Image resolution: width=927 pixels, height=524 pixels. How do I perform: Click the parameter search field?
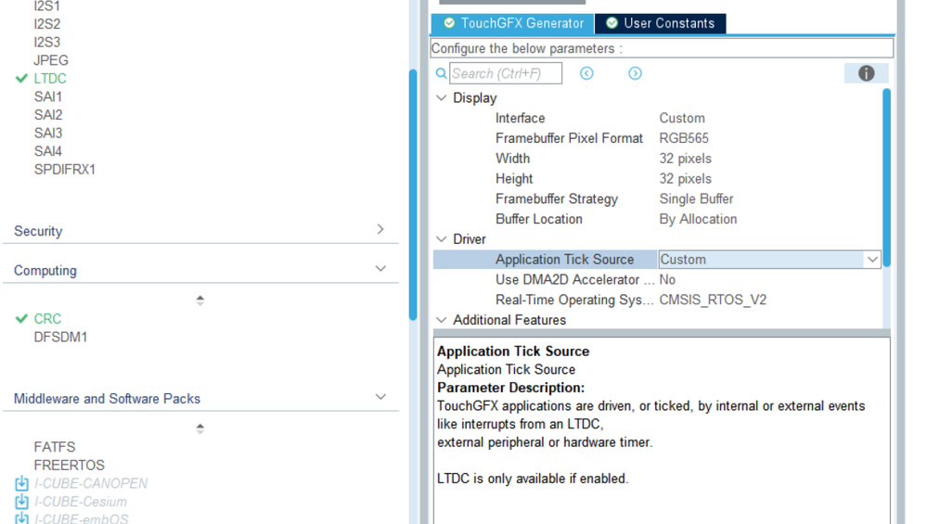(x=506, y=73)
